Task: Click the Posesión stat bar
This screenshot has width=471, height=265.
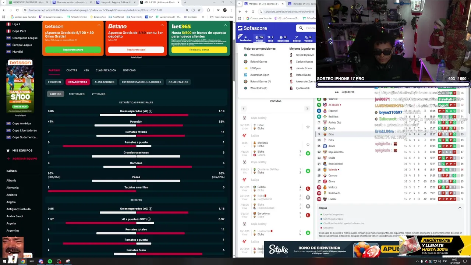Action: (136, 125)
